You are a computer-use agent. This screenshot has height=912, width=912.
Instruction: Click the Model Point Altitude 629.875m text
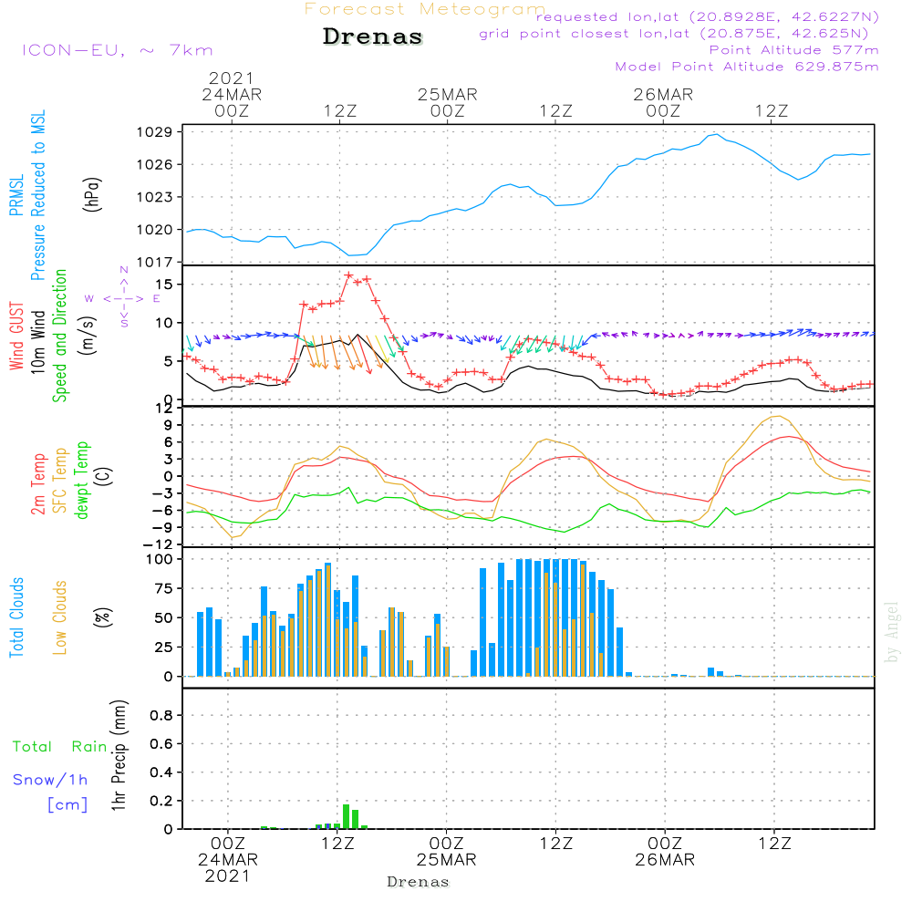click(x=747, y=67)
